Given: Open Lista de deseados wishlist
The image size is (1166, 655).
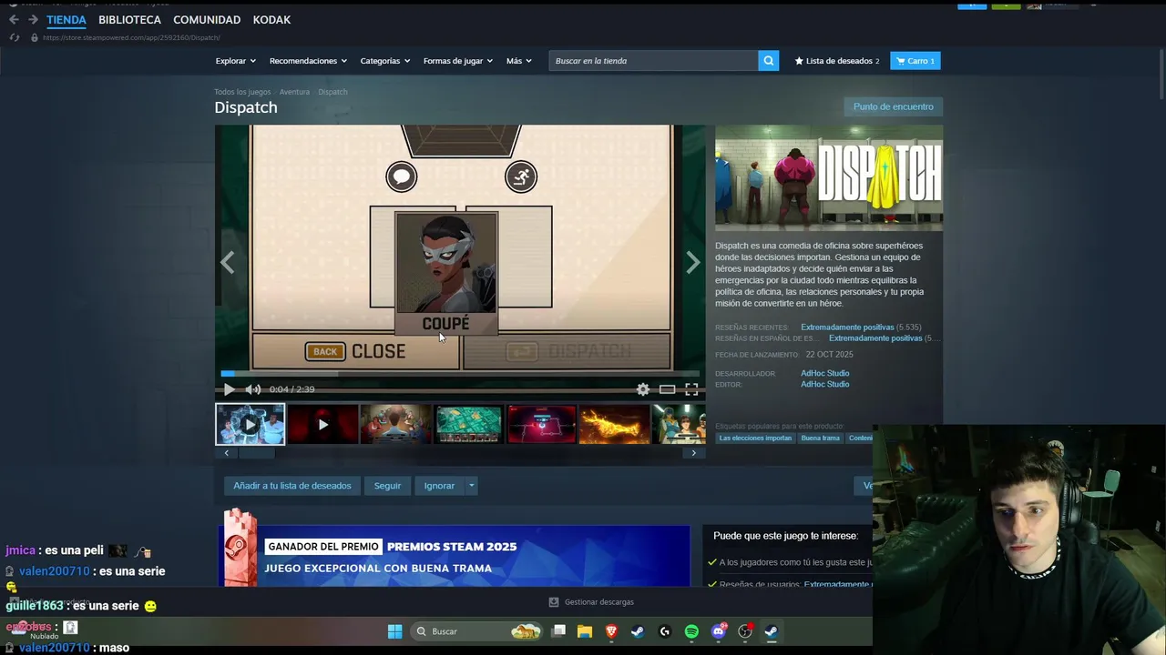Looking at the screenshot, I should [837, 61].
